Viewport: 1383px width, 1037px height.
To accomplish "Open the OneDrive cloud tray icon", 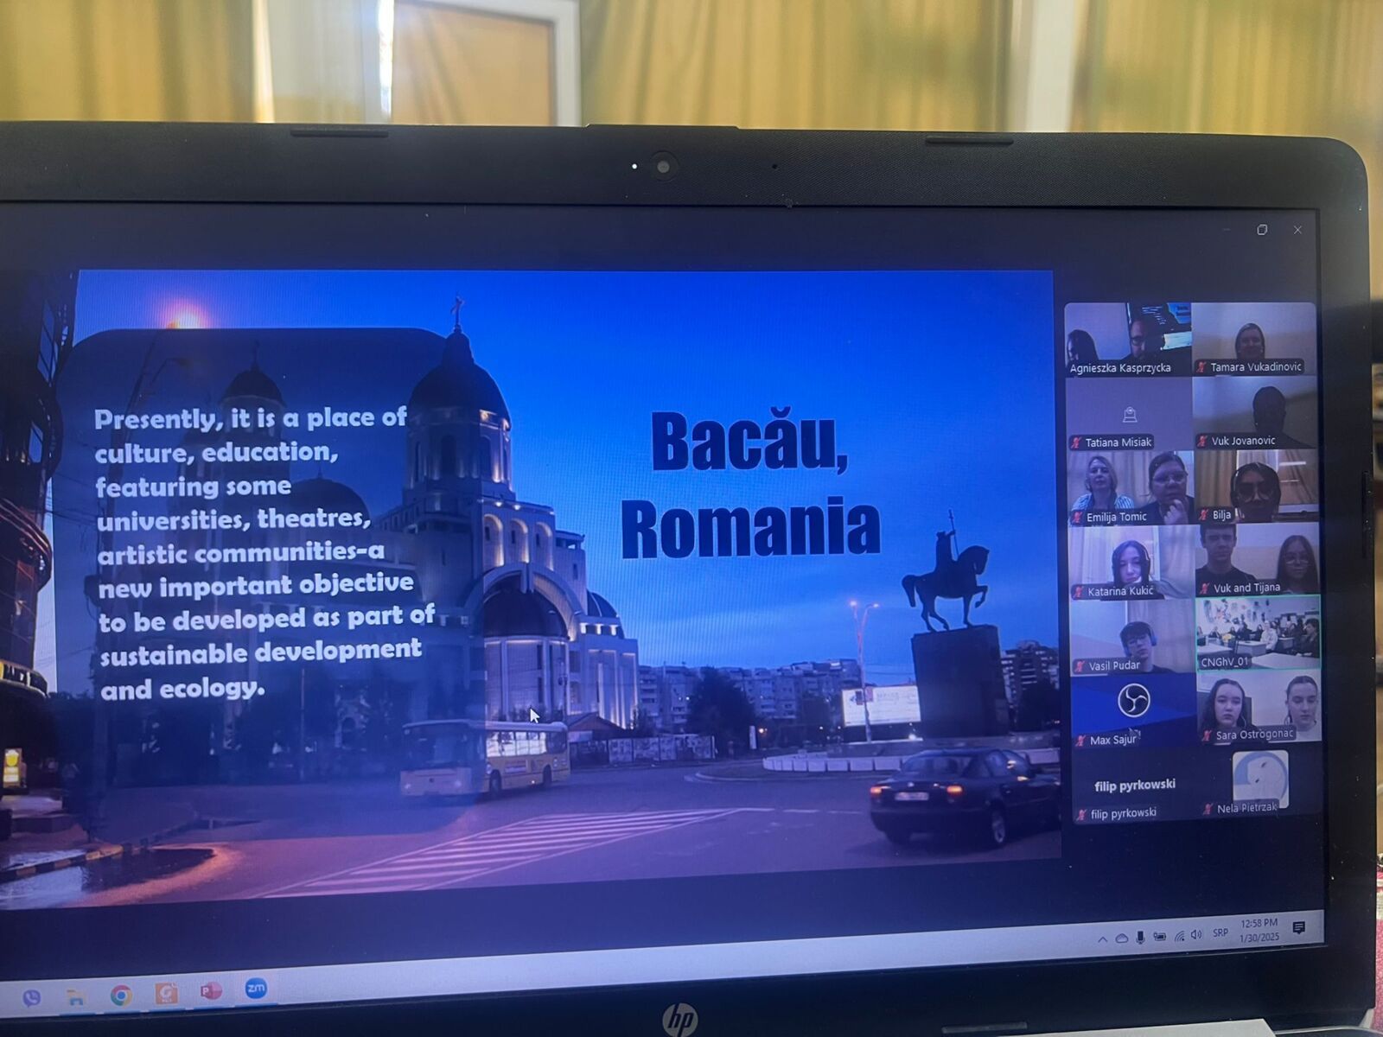I will pyautogui.click(x=1121, y=938).
